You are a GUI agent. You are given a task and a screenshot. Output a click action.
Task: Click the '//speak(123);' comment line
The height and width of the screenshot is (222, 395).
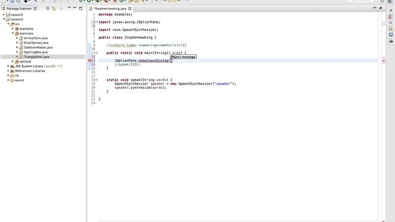click(x=127, y=64)
